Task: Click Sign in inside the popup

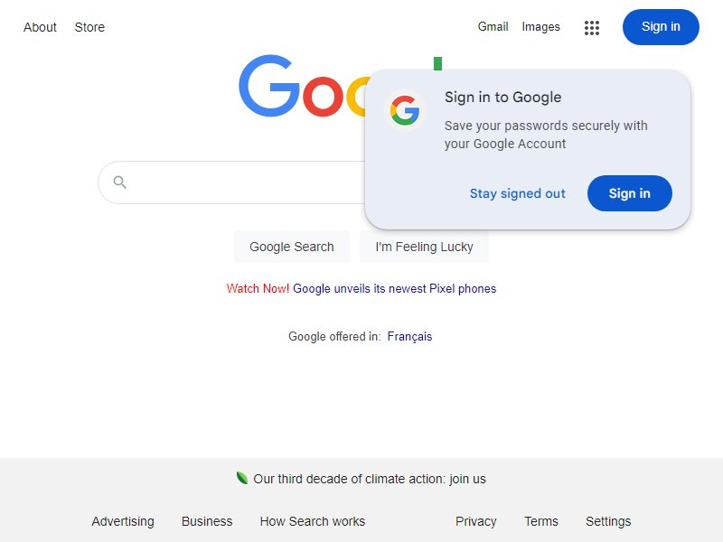Action: click(629, 193)
